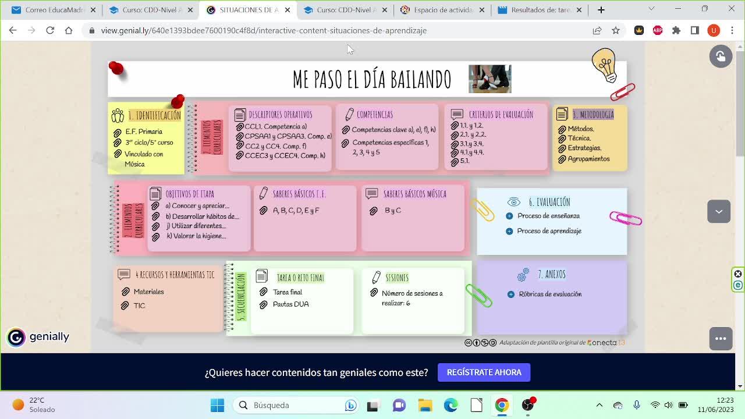Bookmark this tab with the star

(x=616, y=30)
